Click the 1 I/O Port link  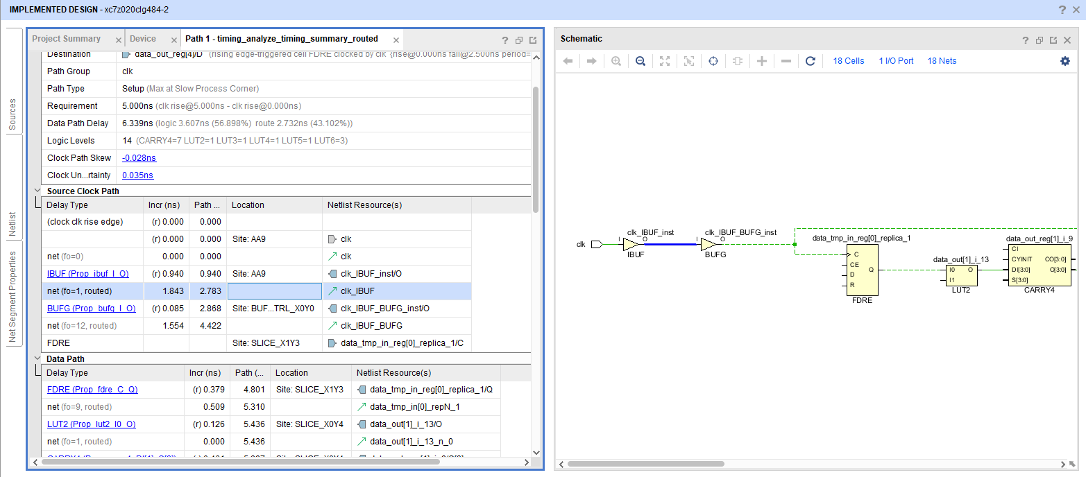[896, 61]
